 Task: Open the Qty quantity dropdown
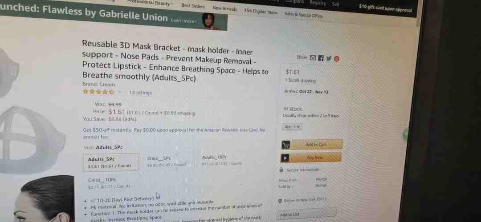click(x=292, y=126)
